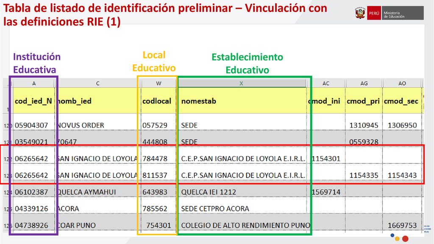Screen dimensions: 434x244
Task: Select codlocal cell 057529
Action: 159,122
